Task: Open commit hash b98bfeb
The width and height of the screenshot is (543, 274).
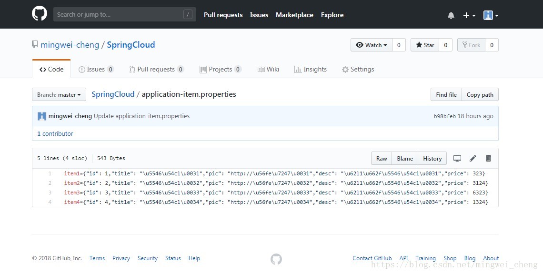Action: pos(445,116)
